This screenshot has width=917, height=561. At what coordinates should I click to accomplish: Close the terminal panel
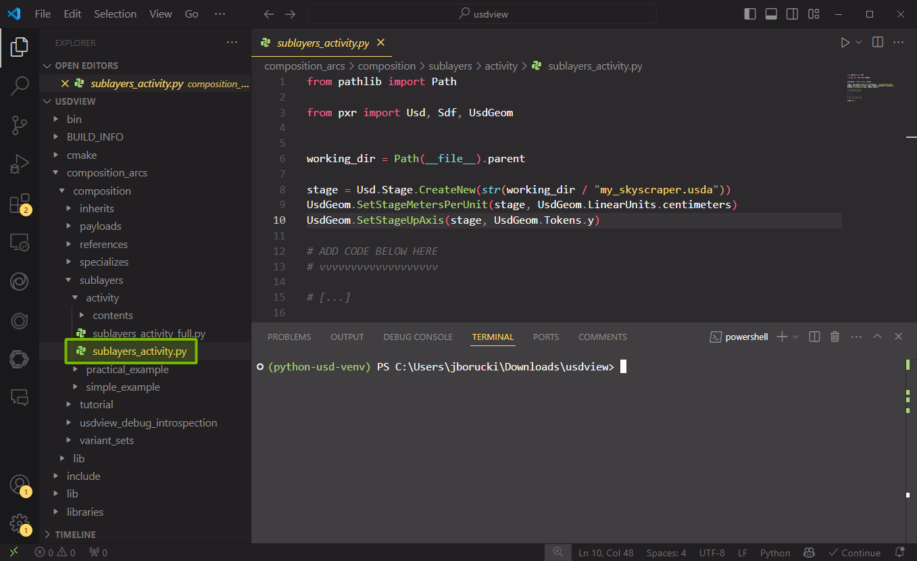pos(898,337)
